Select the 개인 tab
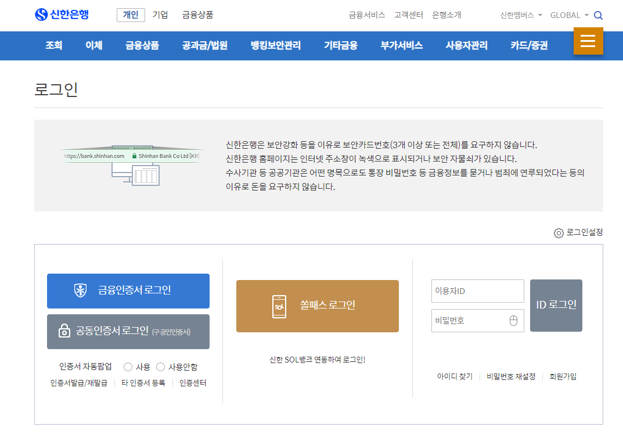623x445 pixels. [131, 15]
